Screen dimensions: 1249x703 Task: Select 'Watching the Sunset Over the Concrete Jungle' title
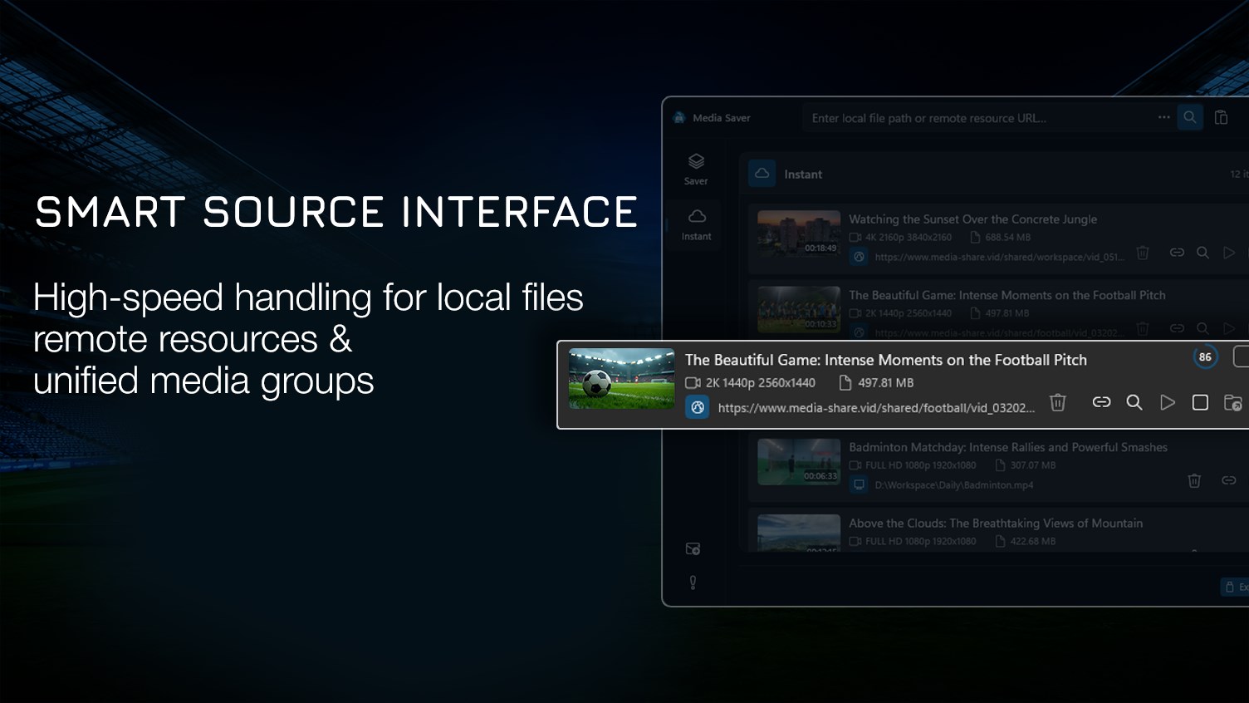click(972, 219)
